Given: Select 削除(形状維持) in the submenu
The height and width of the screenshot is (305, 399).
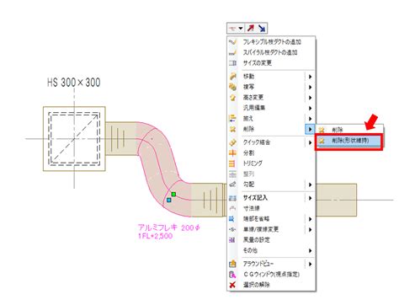Looking at the screenshot, I should point(349,141).
